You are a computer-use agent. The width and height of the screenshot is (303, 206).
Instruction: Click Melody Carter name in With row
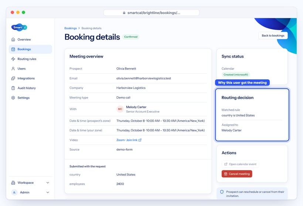point(136,107)
